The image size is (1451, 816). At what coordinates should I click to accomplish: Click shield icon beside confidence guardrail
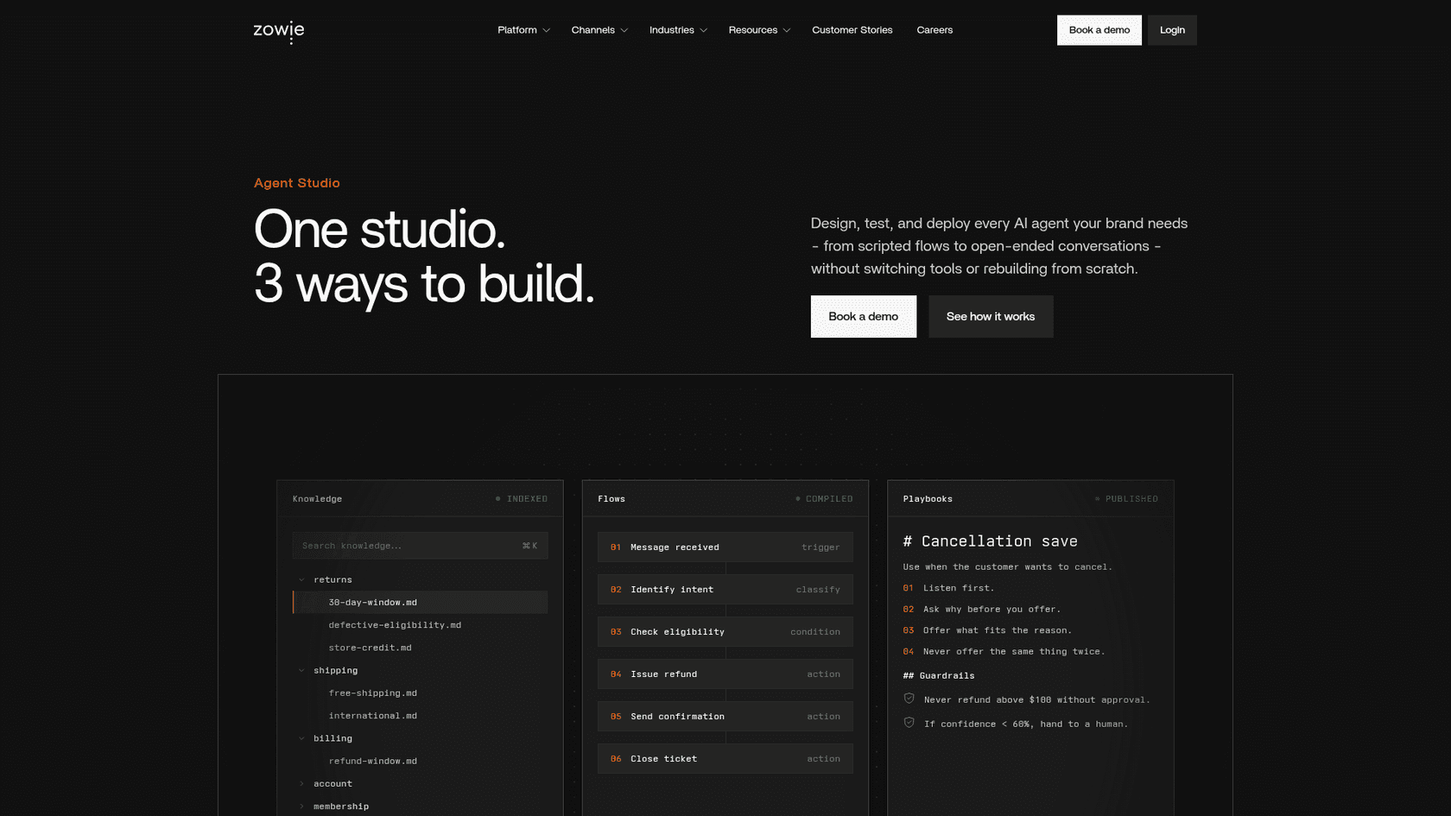click(909, 723)
